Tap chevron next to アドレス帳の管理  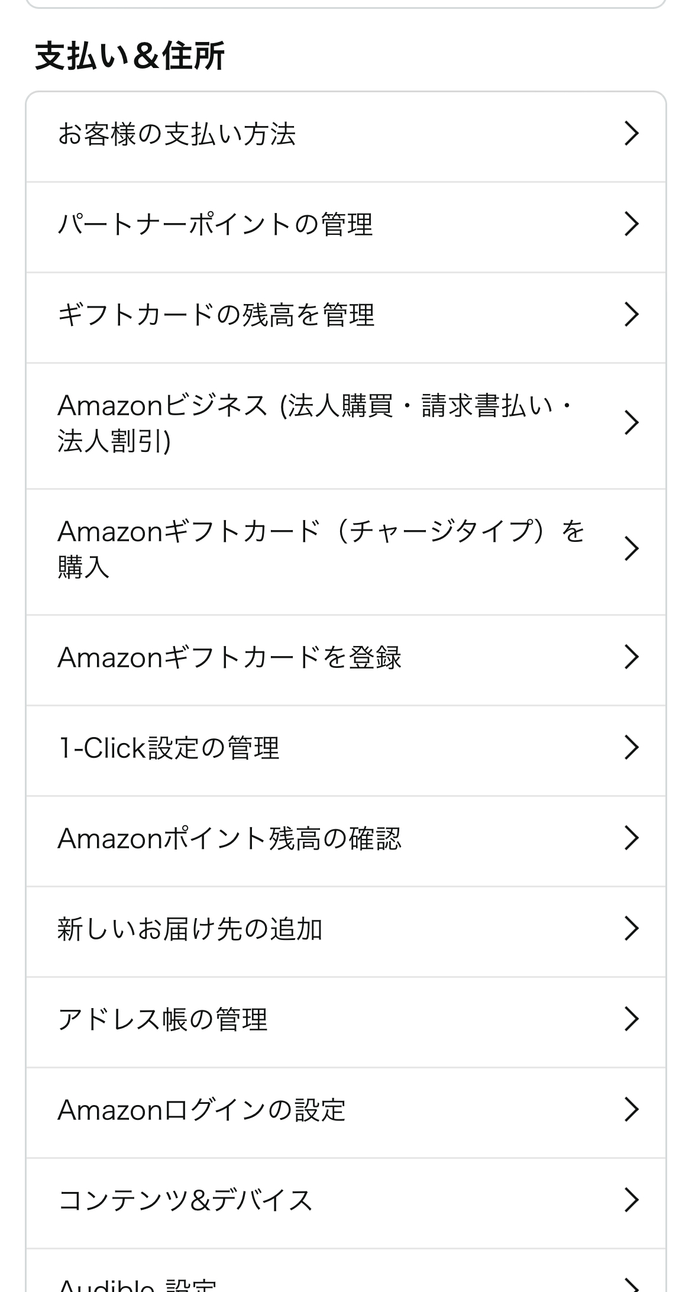(x=631, y=1019)
